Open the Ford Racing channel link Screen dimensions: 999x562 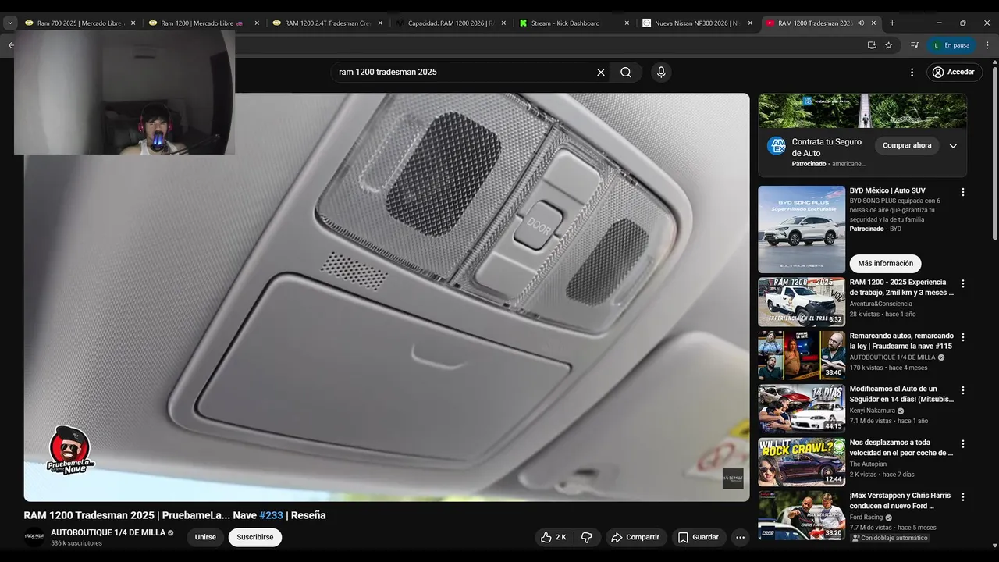[866, 517]
